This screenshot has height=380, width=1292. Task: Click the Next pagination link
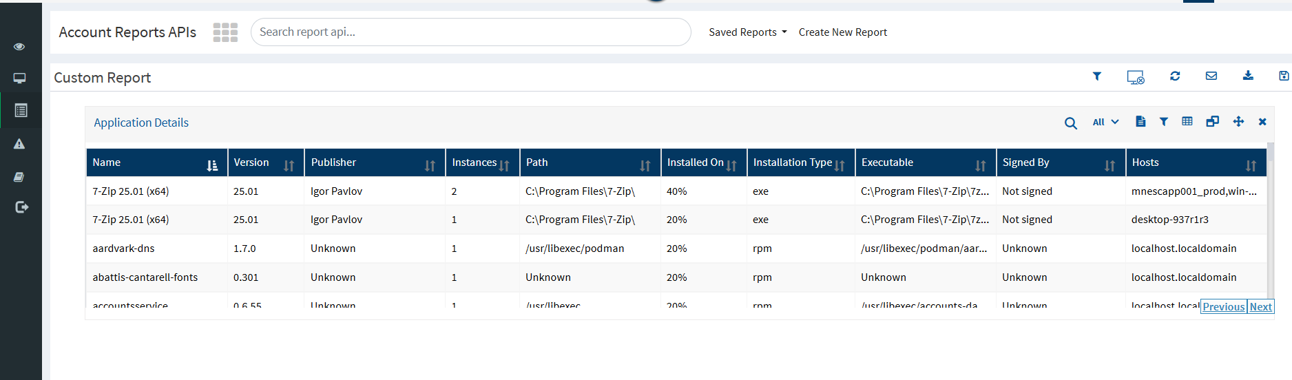coord(1260,307)
